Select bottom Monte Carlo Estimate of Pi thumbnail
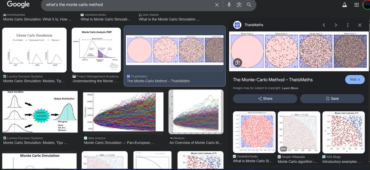 pos(200,160)
